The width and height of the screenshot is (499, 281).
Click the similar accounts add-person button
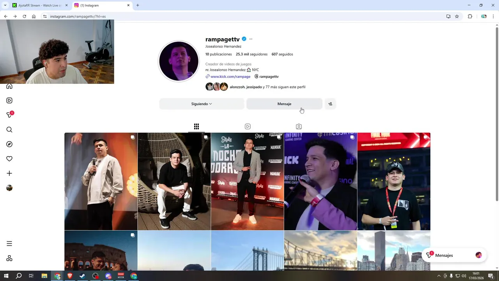(x=330, y=104)
